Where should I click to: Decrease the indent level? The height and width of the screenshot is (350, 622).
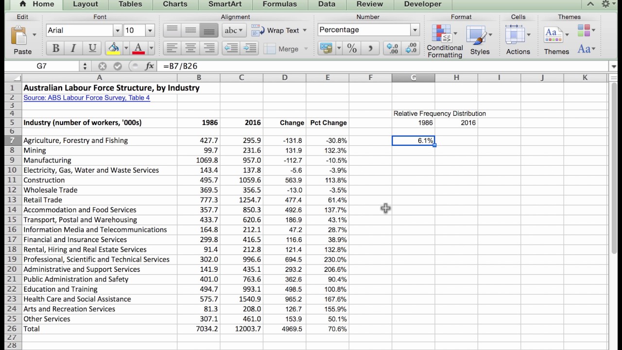(231, 48)
